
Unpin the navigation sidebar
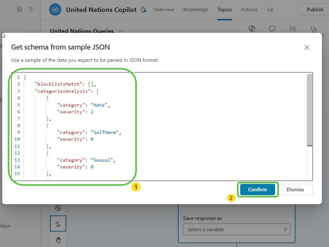coord(19,9)
